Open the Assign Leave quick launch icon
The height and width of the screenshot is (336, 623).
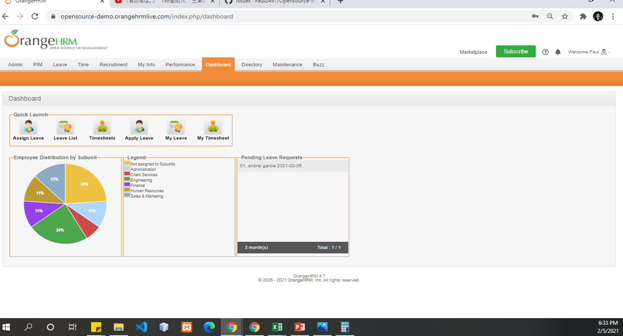tap(28, 127)
